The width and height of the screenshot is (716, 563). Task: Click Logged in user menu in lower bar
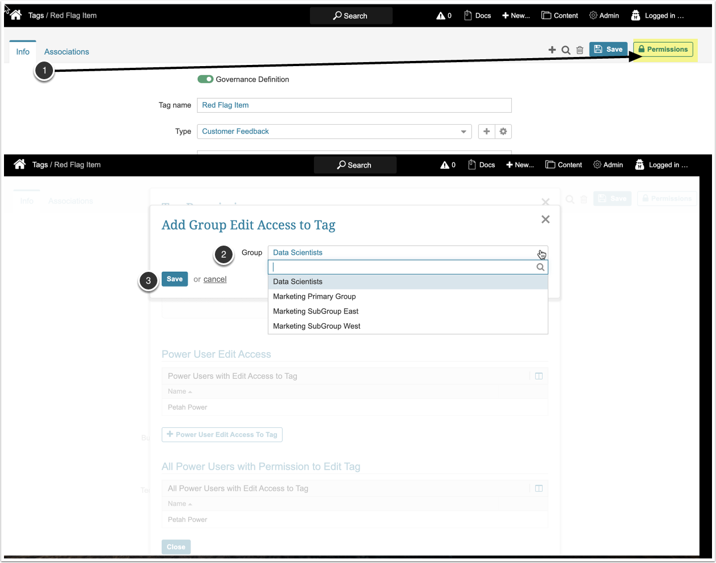(x=661, y=165)
